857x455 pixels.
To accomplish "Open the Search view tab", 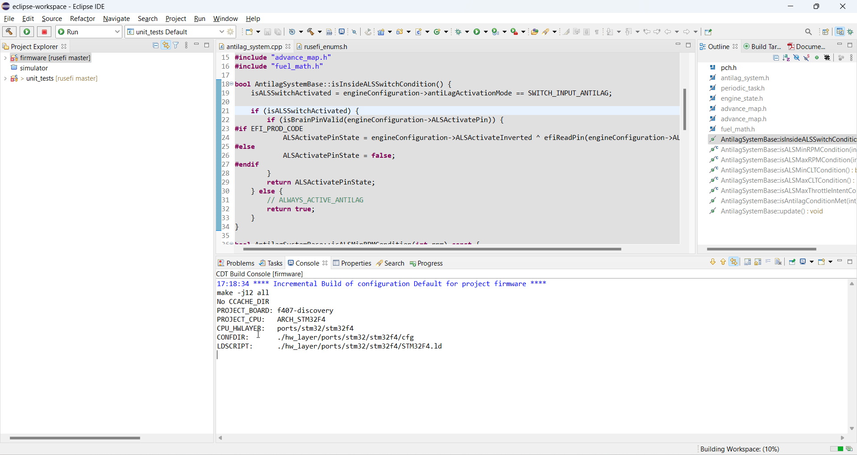I will (x=390, y=263).
